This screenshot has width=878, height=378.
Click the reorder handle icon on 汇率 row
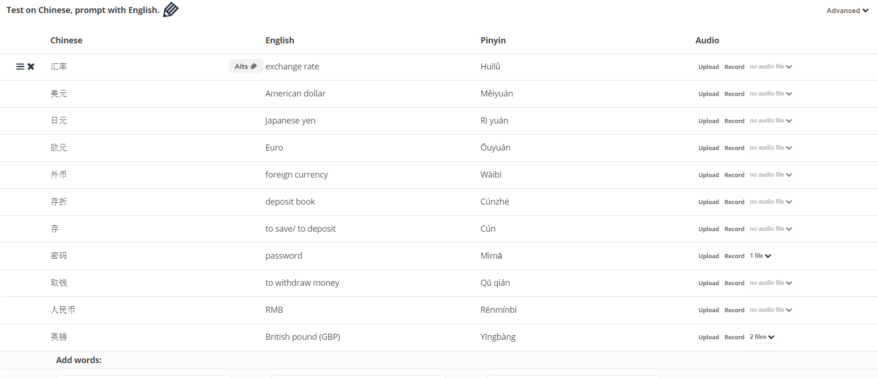click(x=20, y=67)
